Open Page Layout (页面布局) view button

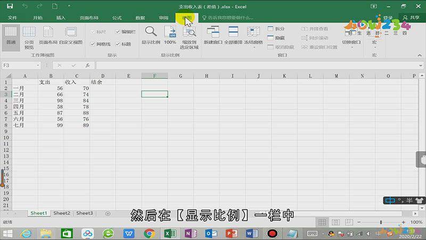pos(48,35)
